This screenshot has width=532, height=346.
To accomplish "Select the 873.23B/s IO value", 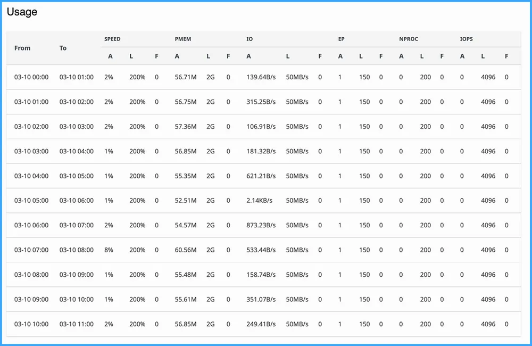I will point(261,226).
